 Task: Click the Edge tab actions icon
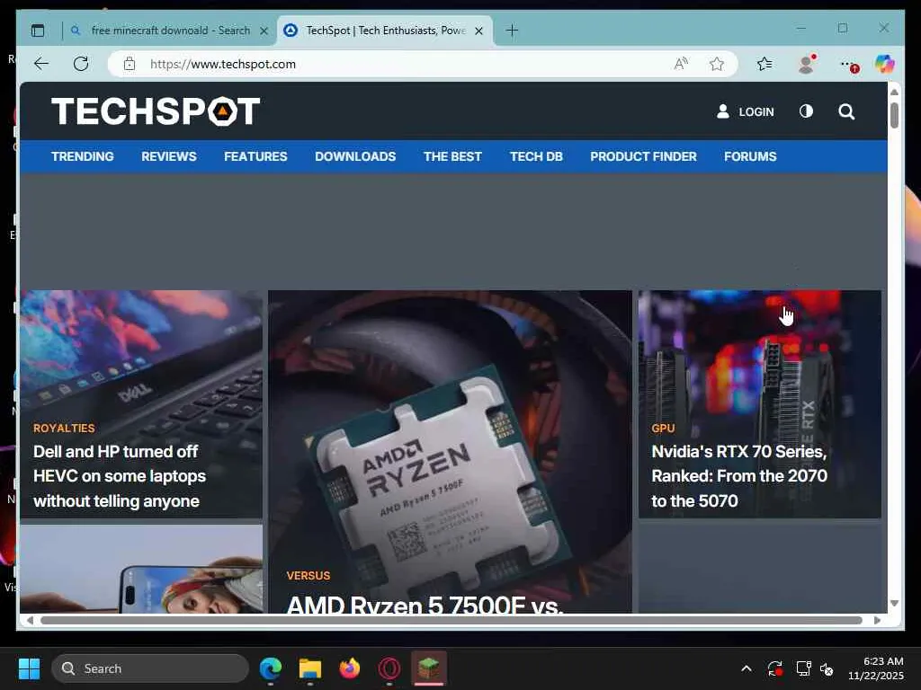pyautogui.click(x=38, y=31)
